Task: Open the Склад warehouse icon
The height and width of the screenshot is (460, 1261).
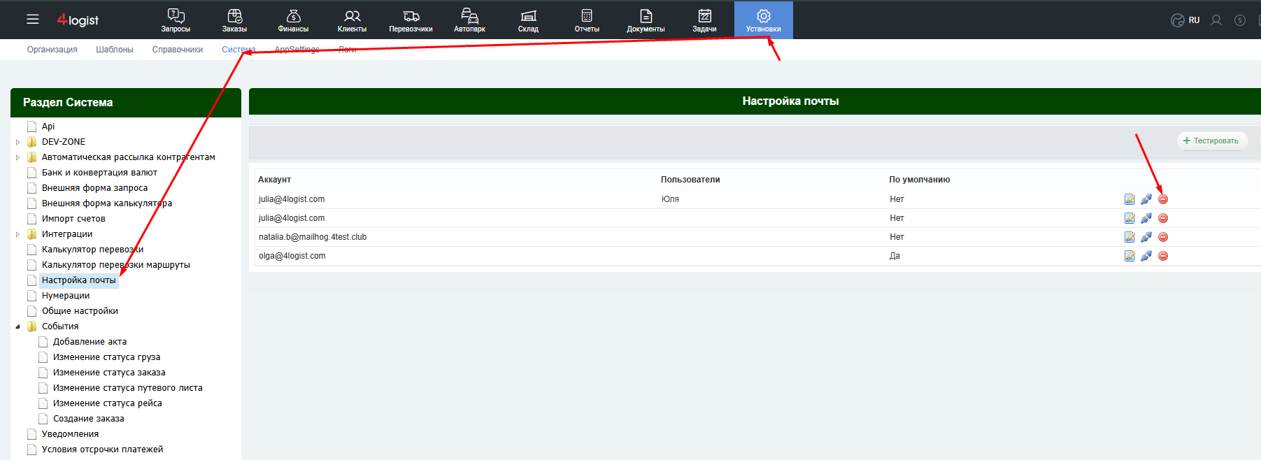Action: click(528, 15)
